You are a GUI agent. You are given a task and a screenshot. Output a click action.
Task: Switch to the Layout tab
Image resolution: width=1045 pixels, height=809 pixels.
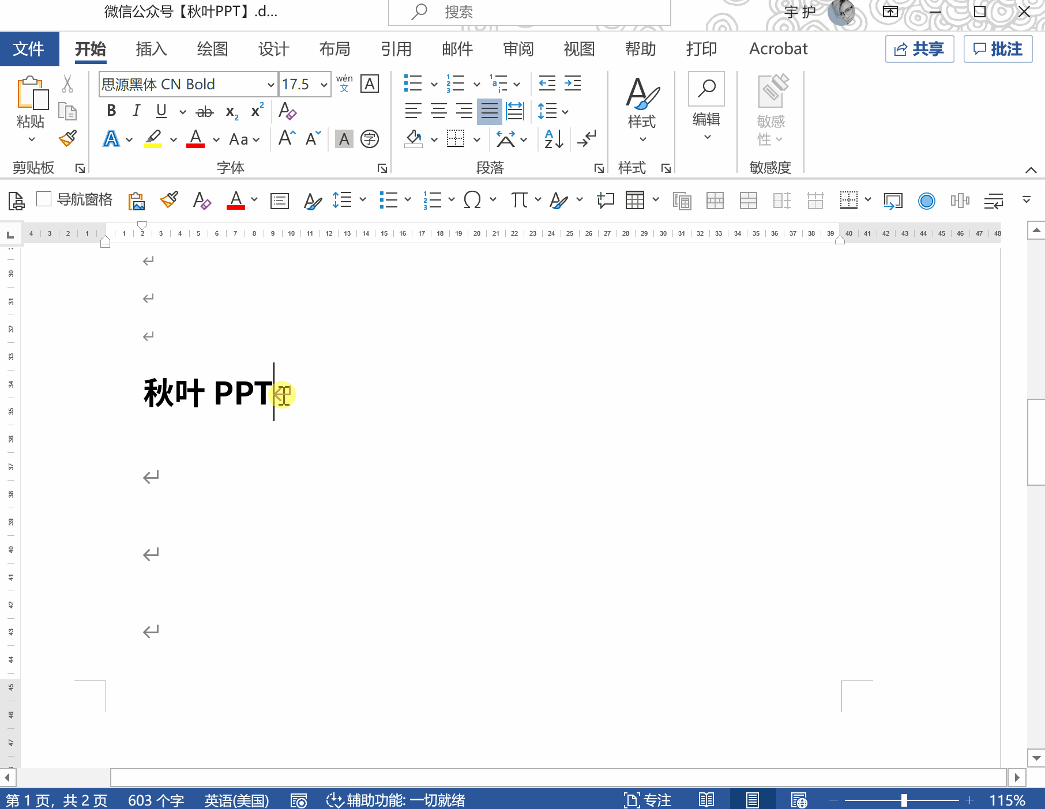[x=334, y=49]
